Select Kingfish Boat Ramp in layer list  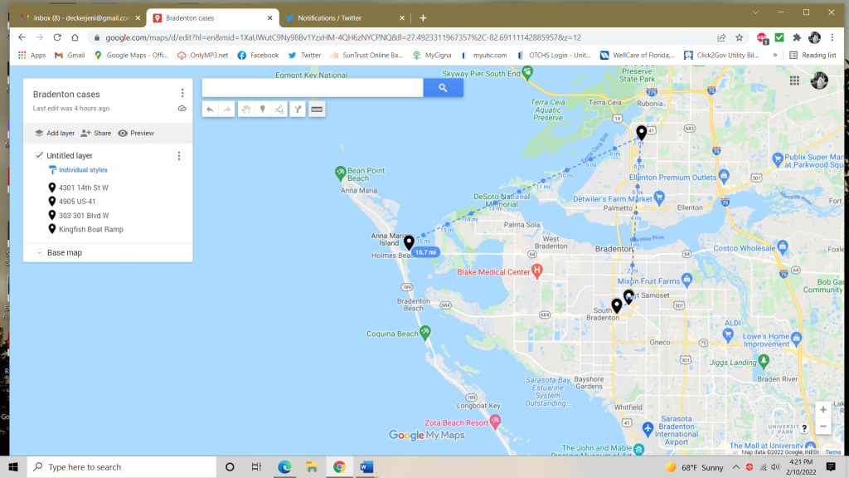90,229
